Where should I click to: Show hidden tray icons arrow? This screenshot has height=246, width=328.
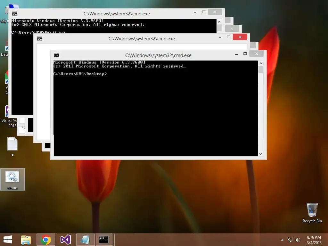(x=282, y=240)
